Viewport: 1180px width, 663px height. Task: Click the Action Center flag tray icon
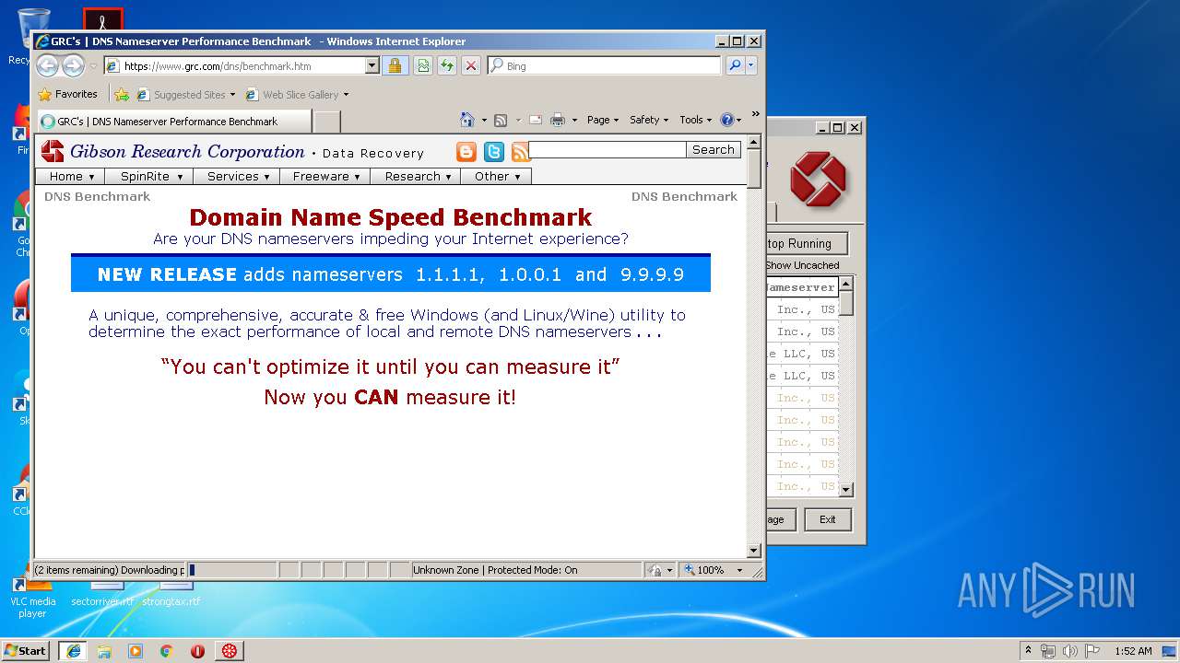click(1092, 651)
